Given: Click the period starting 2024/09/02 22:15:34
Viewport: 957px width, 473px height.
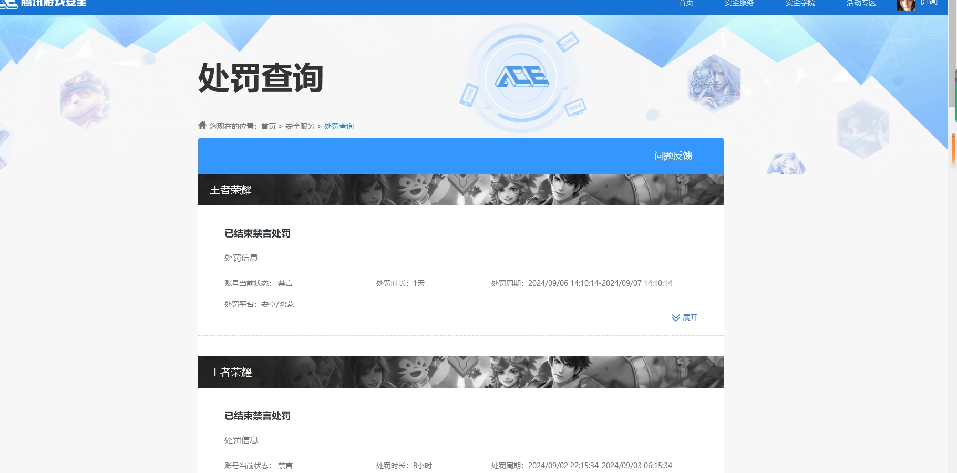Looking at the screenshot, I should pyautogui.click(x=582, y=466).
